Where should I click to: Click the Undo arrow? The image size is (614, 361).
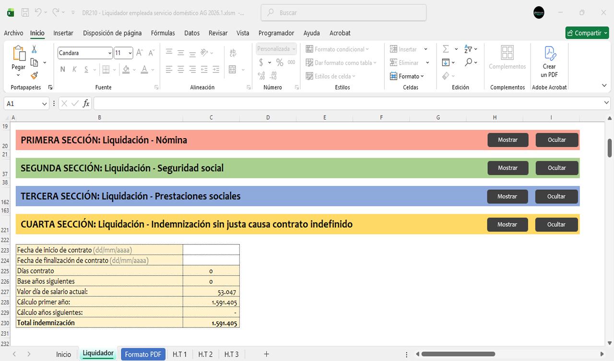point(38,12)
